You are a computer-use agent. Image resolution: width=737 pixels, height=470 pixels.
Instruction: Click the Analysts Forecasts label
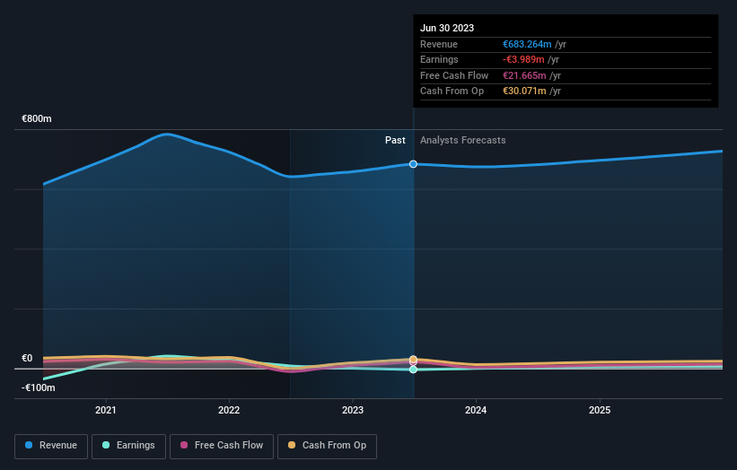click(x=463, y=140)
